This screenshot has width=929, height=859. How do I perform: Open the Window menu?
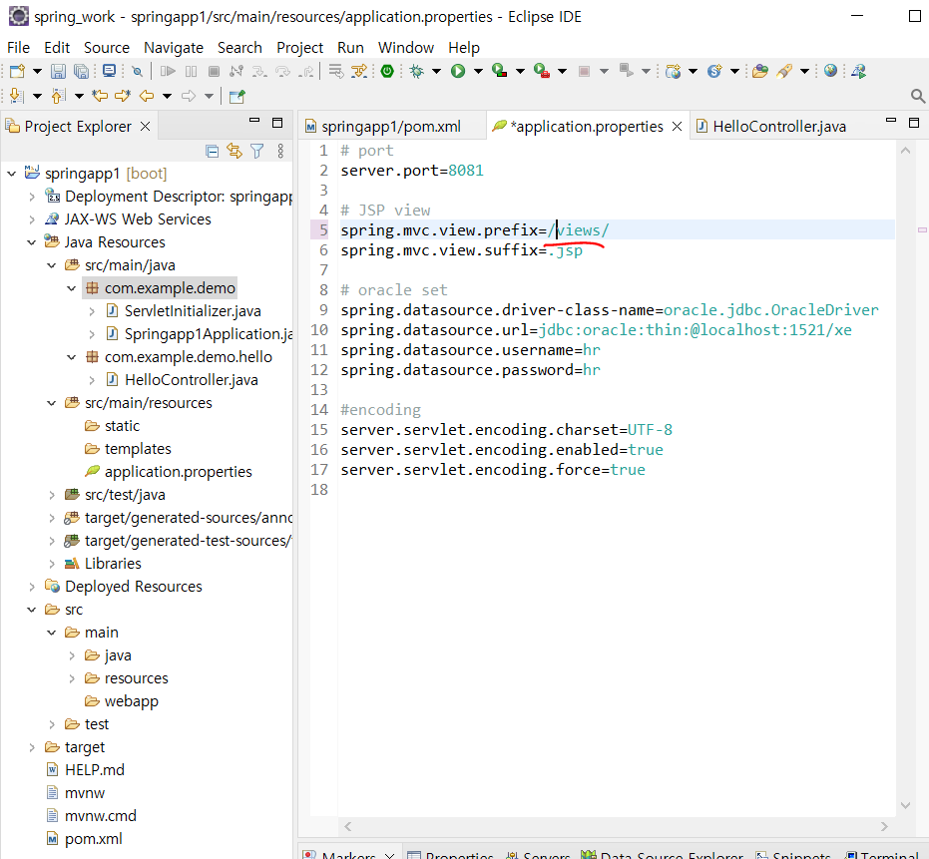click(406, 48)
